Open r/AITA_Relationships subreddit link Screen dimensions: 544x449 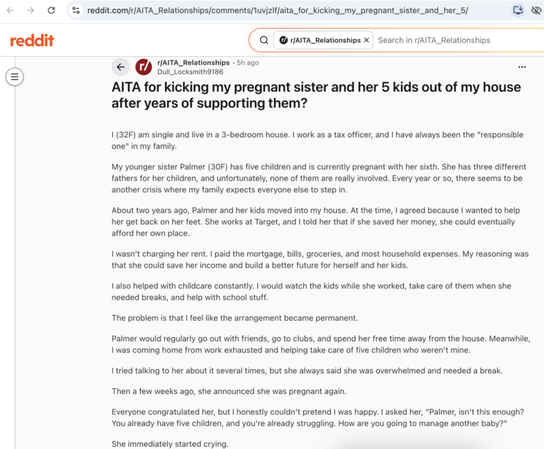(193, 63)
